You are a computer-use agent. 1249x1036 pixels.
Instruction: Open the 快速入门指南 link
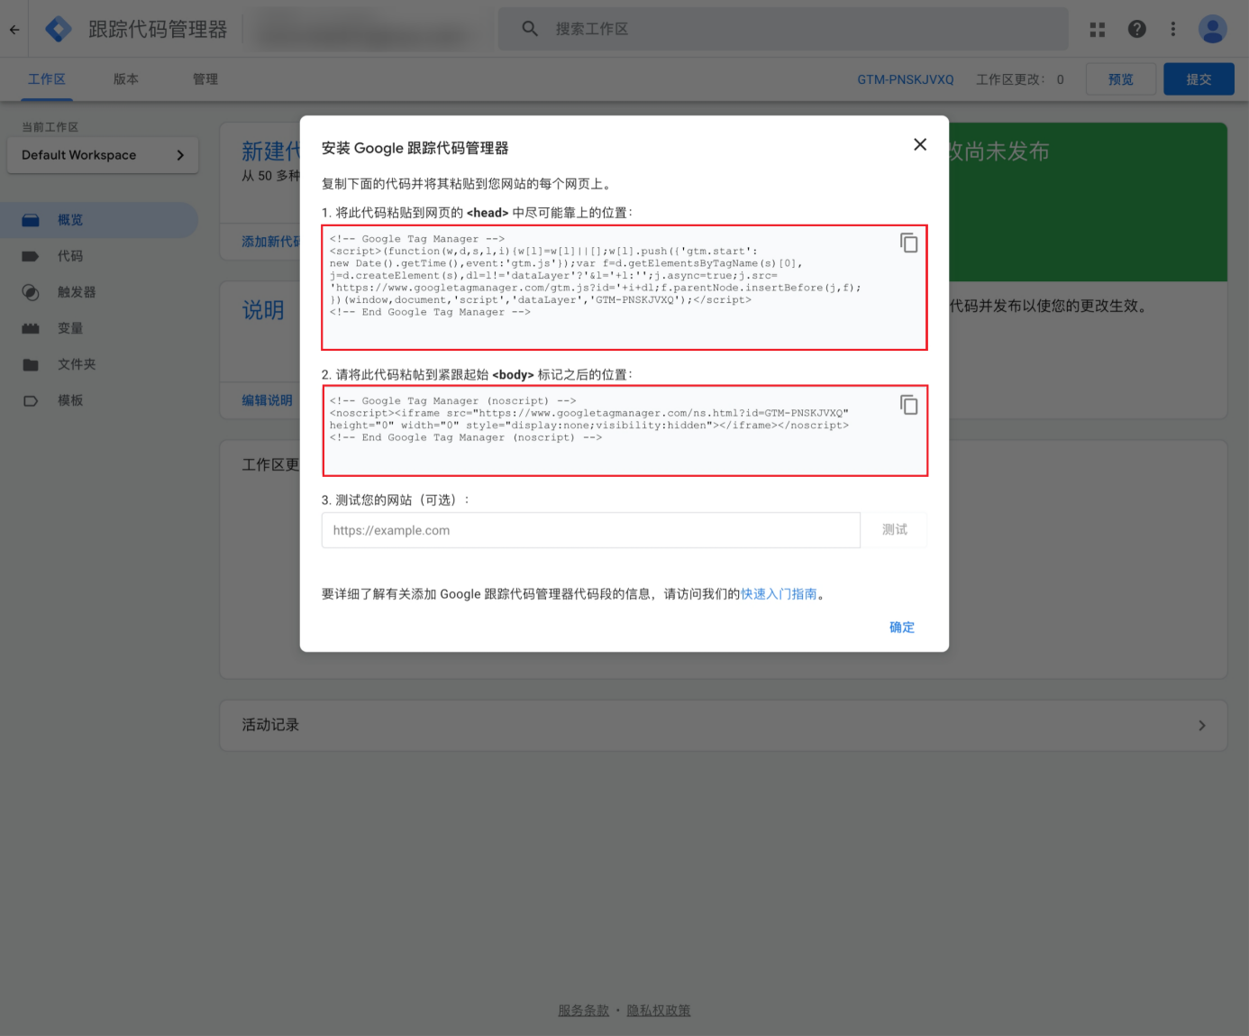tap(779, 593)
